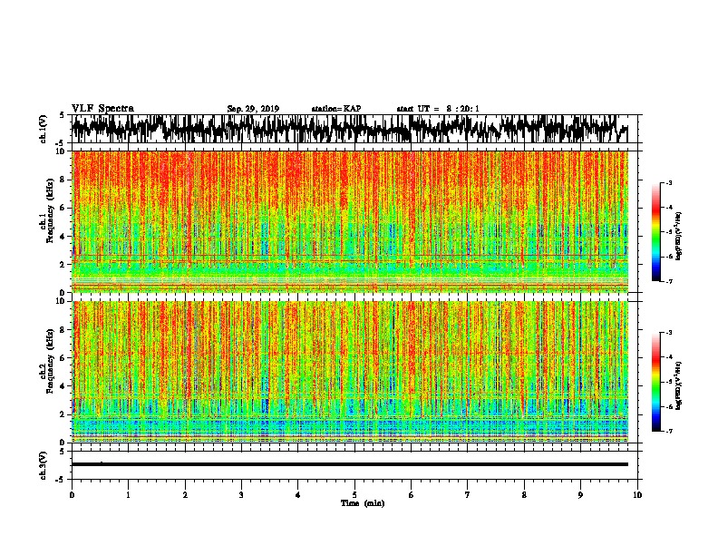Image resolution: width=718 pixels, height=555 pixels.
Task: Click inside the ch.1 waveform voltage panel
Action: coord(354,129)
